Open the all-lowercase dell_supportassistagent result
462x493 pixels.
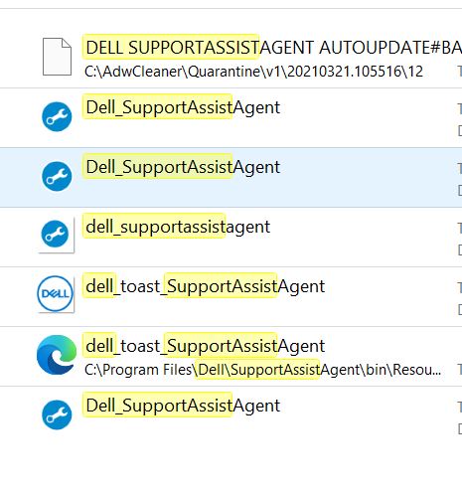[x=178, y=227]
